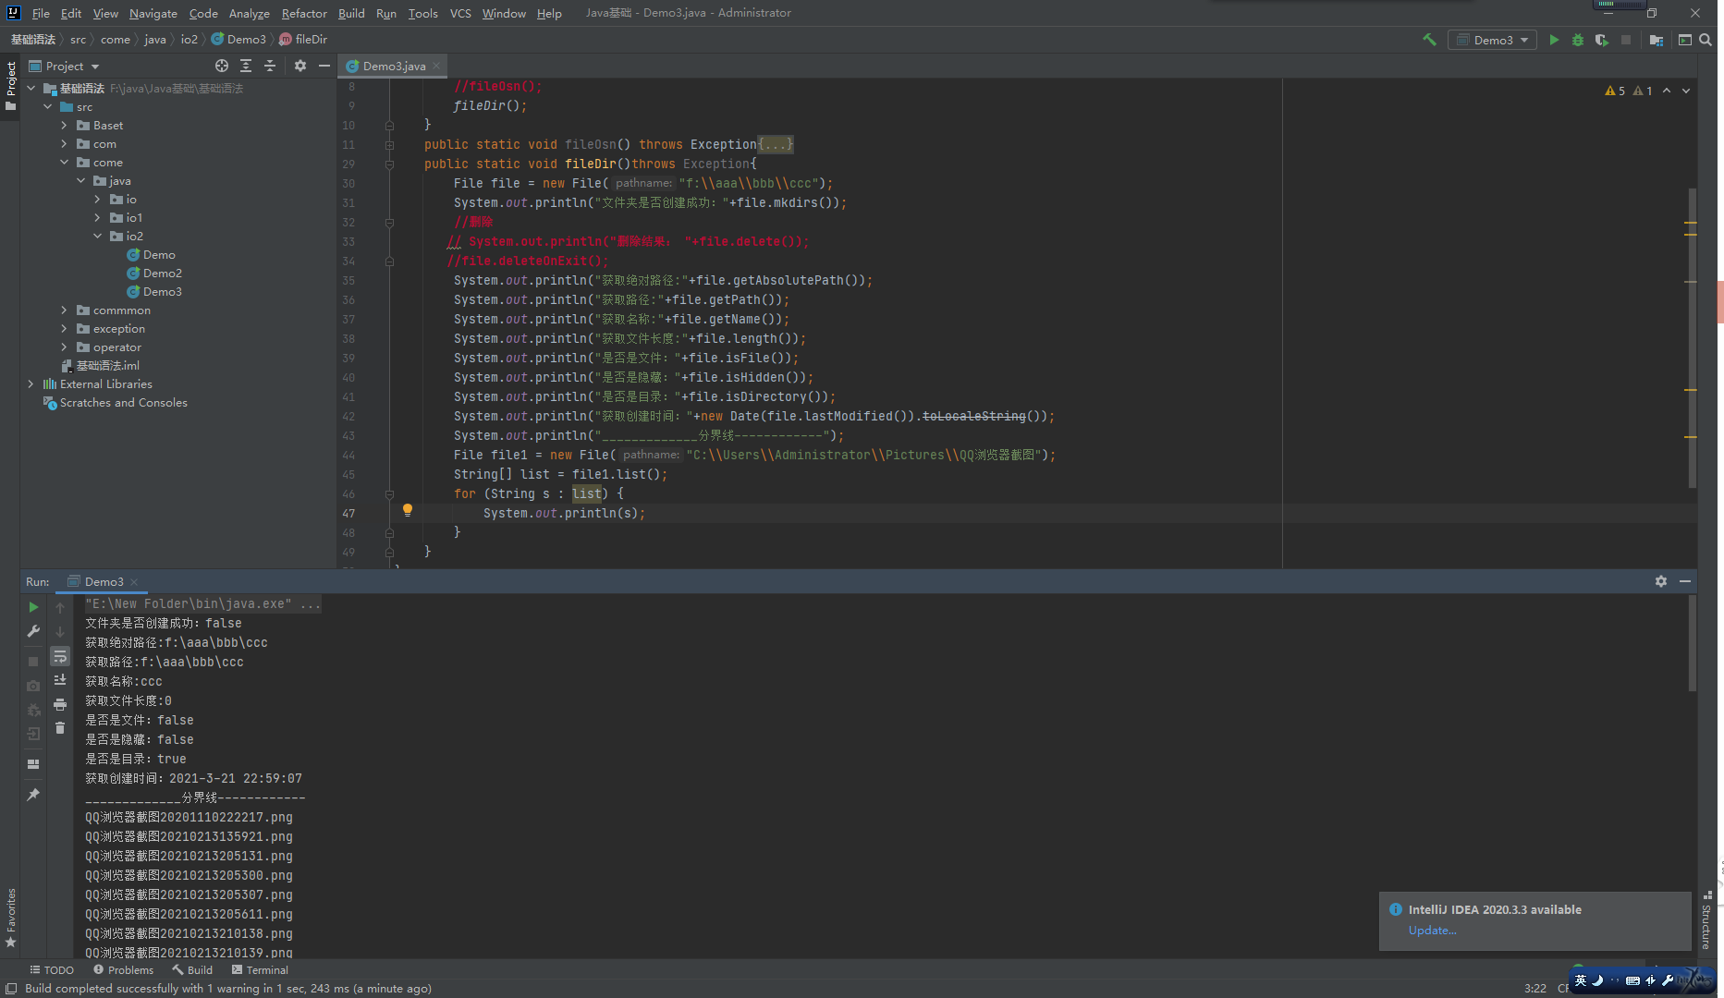Click the locate file target icon in Project panel
Viewport: 1724px width, 998px height.
[x=222, y=66]
